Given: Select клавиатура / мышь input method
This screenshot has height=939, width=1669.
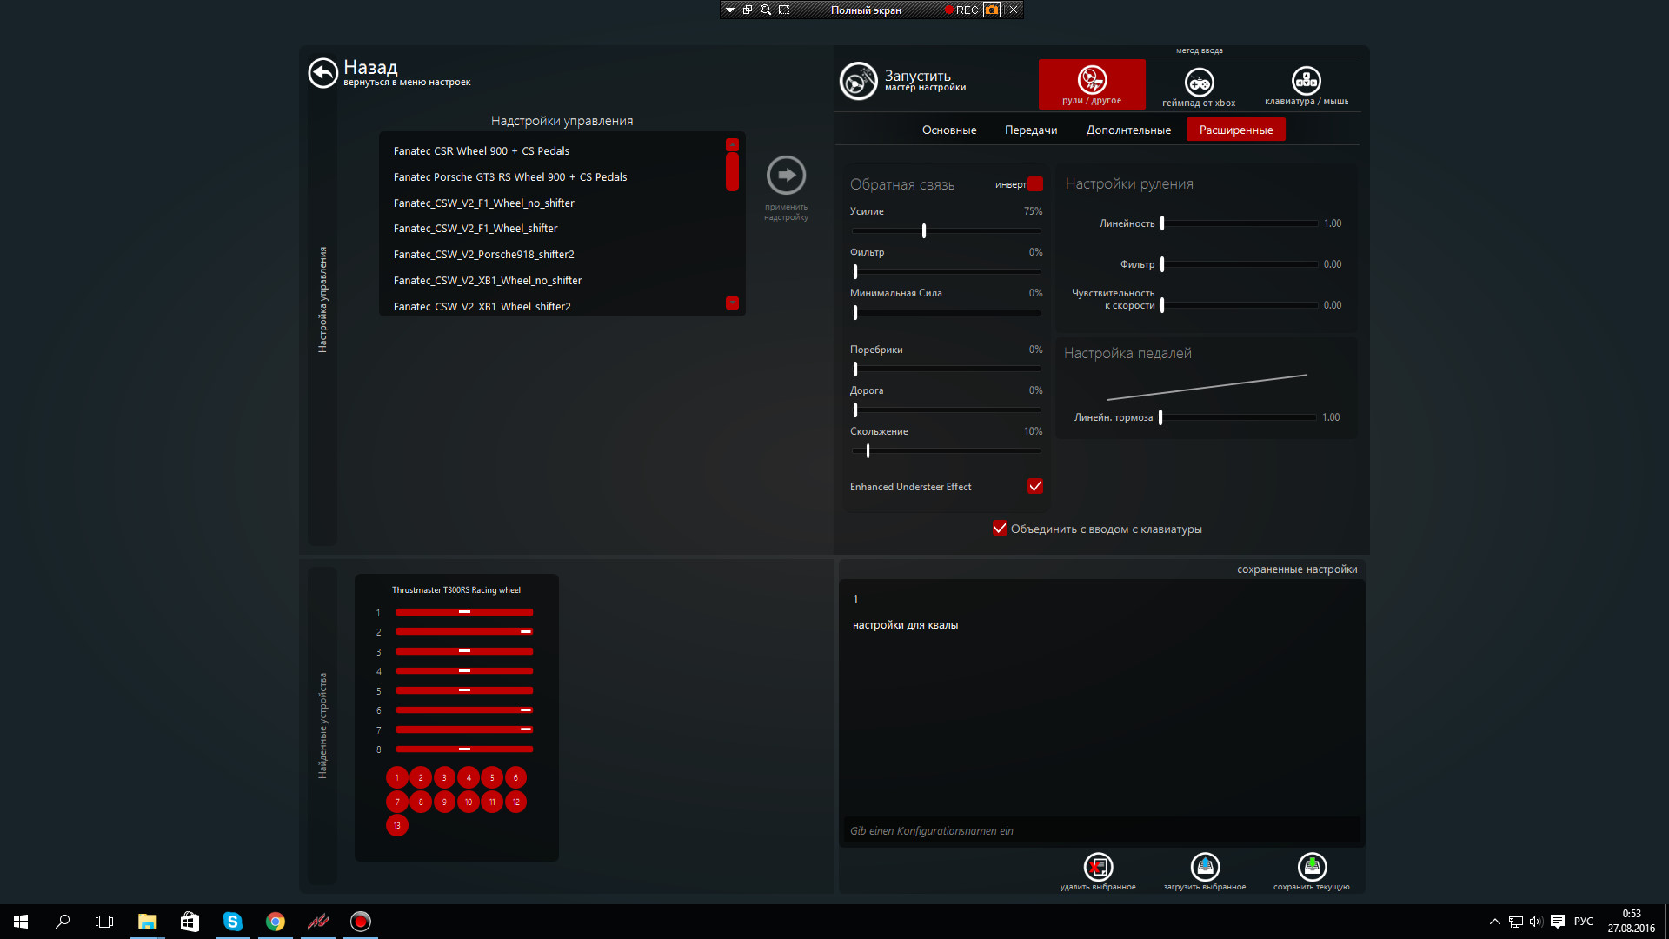Looking at the screenshot, I should [x=1306, y=83].
